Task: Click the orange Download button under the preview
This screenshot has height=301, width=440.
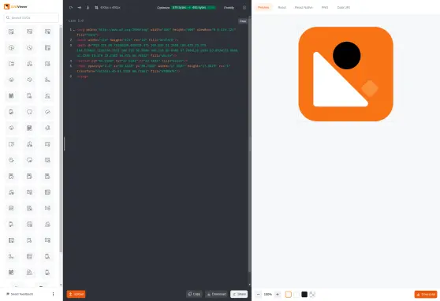Action: pos(426,294)
